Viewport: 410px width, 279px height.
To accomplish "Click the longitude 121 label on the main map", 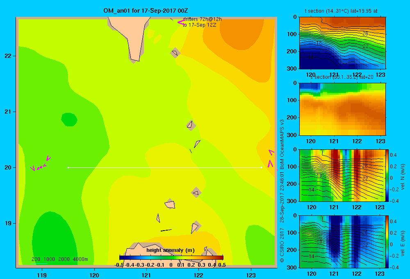I will [146, 275].
